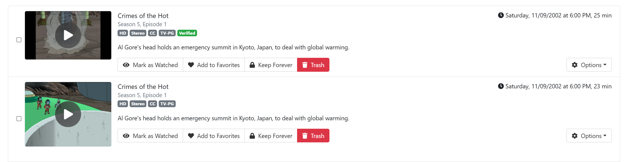Expand Options menu for the second recording

click(x=589, y=136)
